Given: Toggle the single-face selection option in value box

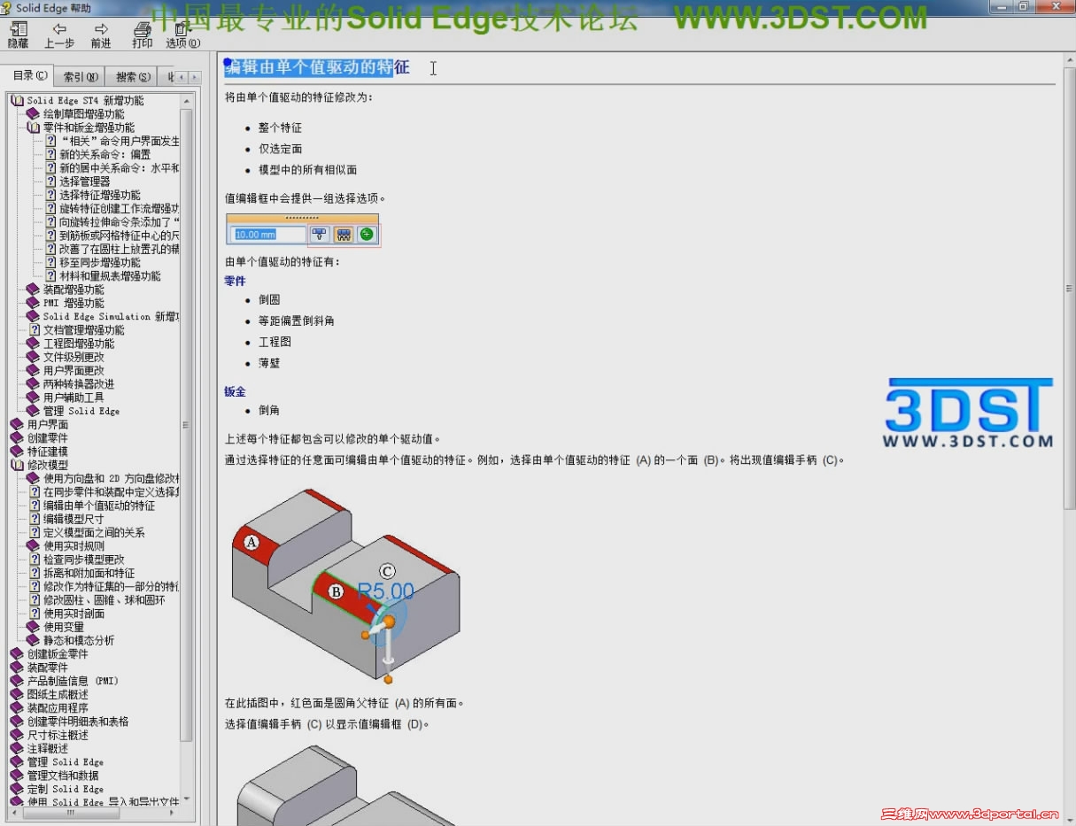Looking at the screenshot, I should [x=319, y=234].
